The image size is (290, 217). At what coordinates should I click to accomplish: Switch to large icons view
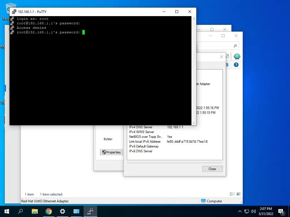[238, 194]
